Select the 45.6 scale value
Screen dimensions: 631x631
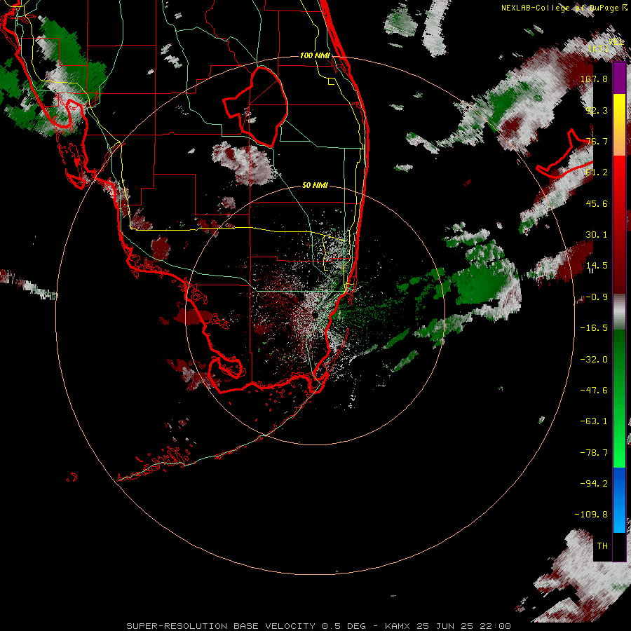[x=597, y=203]
